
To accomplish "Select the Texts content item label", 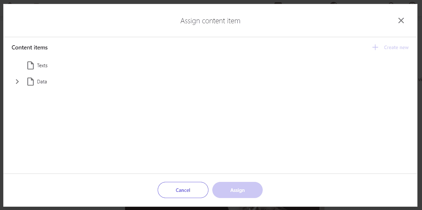I will point(42,66).
